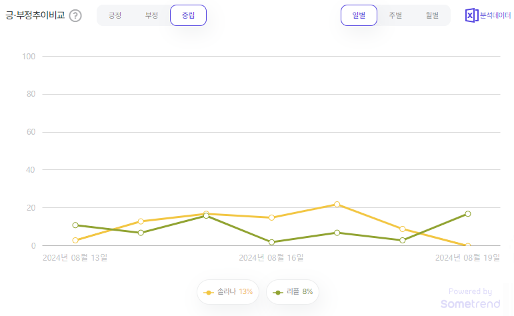This screenshot has width=514, height=316.
Task: Click the 리플 first data point at 11
Action: (x=75, y=225)
